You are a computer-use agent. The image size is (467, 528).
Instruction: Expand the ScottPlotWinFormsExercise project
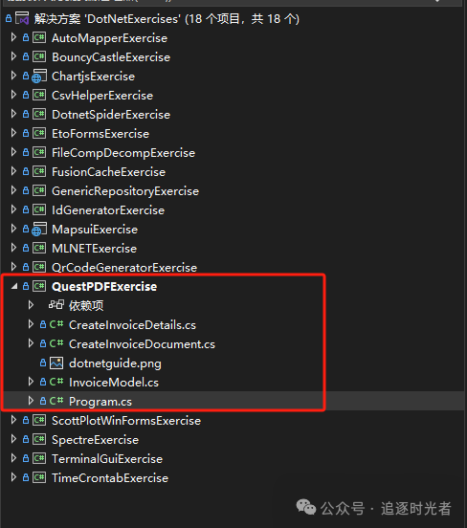13,420
